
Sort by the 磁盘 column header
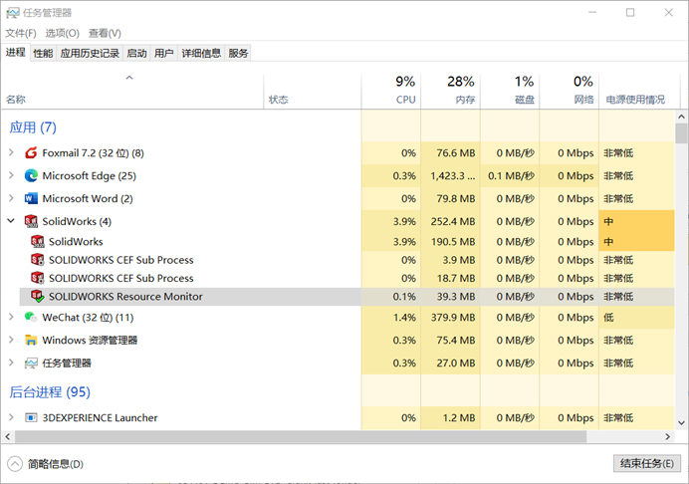click(510, 92)
